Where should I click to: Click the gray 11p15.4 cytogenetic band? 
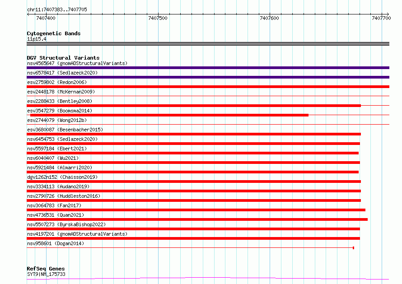tap(208, 44)
